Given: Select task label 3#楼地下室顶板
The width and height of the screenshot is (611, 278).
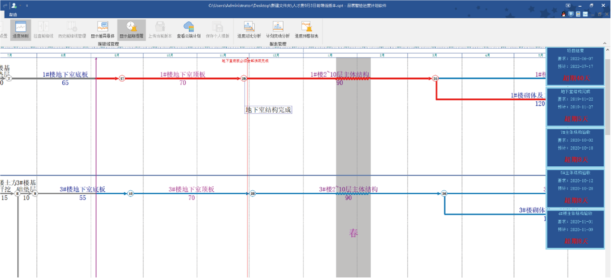Looking at the screenshot, I should click(191, 189).
